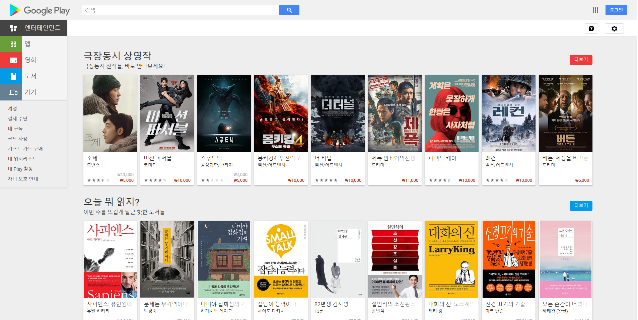Image resolution: width=638 pixels, height=320 pixels.
Task: Open the 내 Play 활동 link
Action: tap(20, 169)
